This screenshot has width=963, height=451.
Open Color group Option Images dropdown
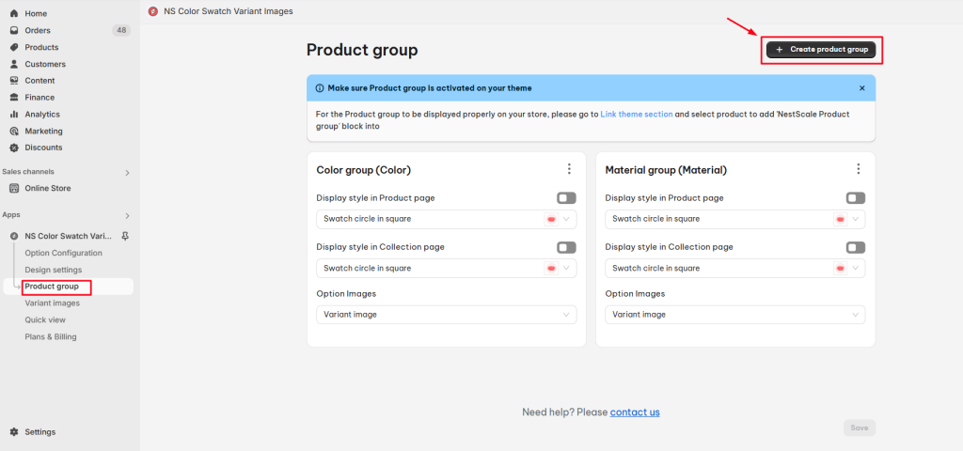pos(447,314)
